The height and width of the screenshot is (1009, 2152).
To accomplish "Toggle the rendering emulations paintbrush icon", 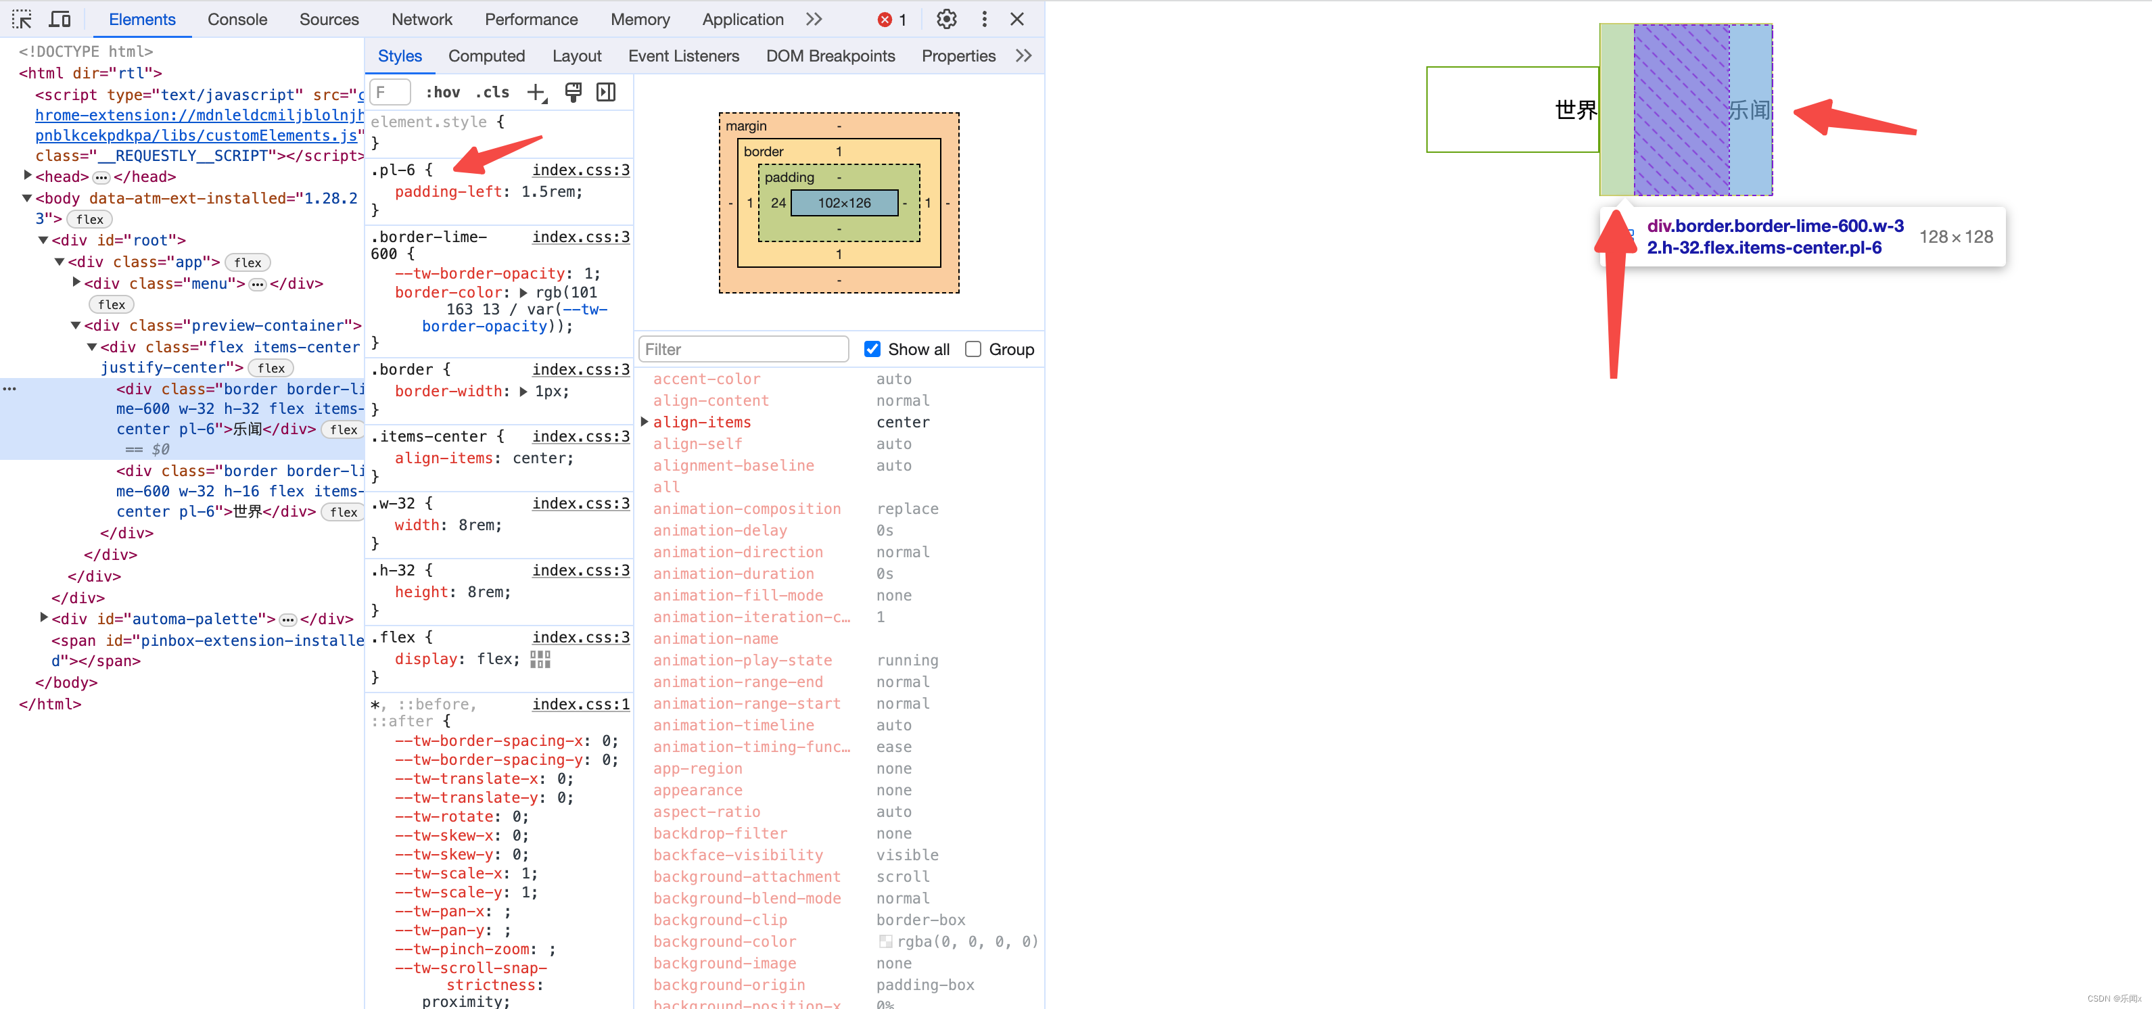I will [573, 93].
